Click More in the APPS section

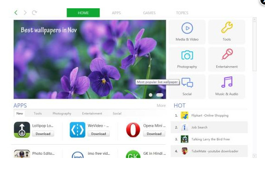(161, 106)
